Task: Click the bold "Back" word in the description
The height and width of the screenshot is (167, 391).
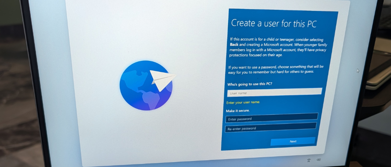Action: pyautogui.click(x=234, y=44)
